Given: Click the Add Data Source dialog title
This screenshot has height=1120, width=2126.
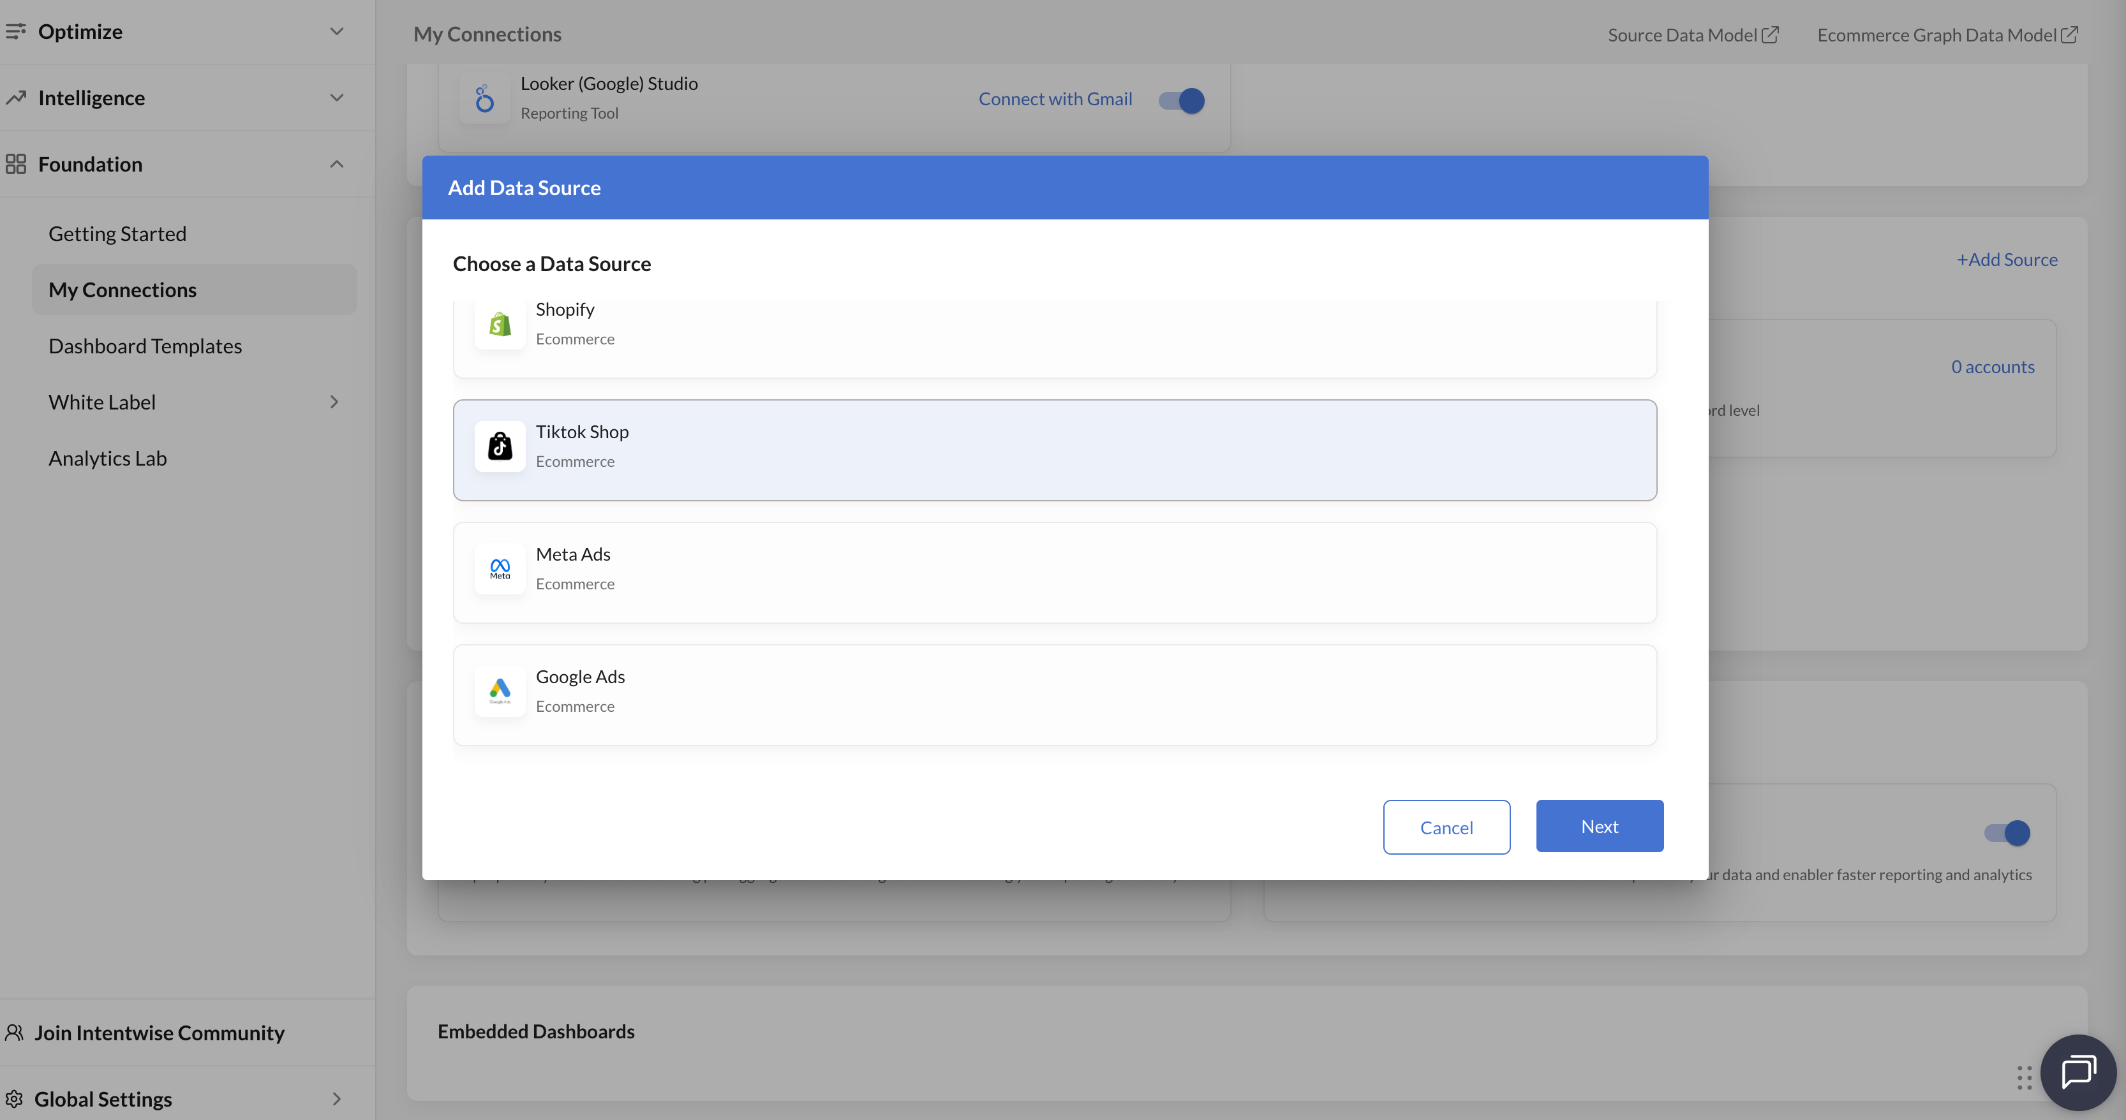Looking at the screenshot, I should [524, 188].
